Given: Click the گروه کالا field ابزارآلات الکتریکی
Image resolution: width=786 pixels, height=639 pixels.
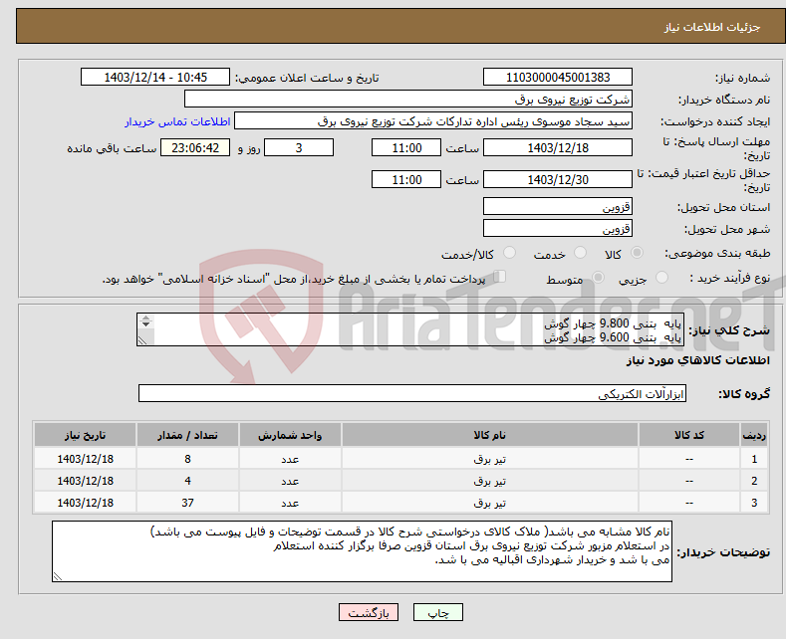Looking at the screenshot, I should pos(412,393).
